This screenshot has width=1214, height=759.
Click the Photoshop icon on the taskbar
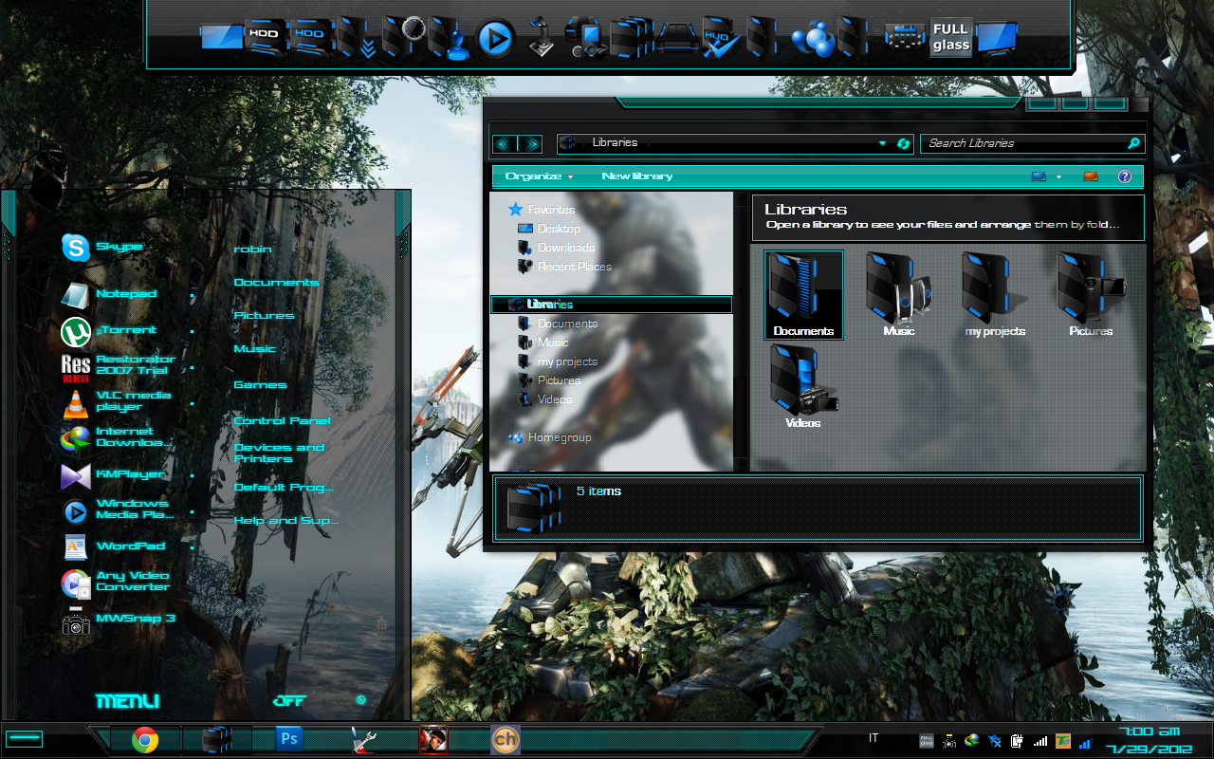pyautogui.click(x=288, y=739)
